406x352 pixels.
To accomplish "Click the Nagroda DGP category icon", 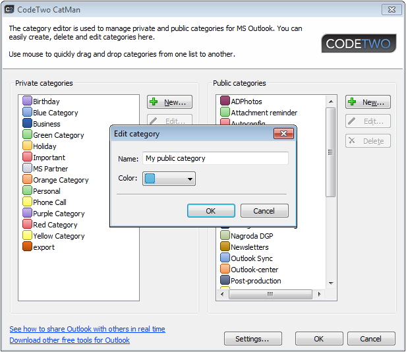I will point(225,235).
